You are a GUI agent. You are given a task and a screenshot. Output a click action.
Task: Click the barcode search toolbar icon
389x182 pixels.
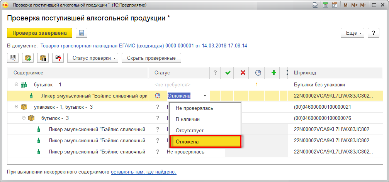tap(13, 58)
